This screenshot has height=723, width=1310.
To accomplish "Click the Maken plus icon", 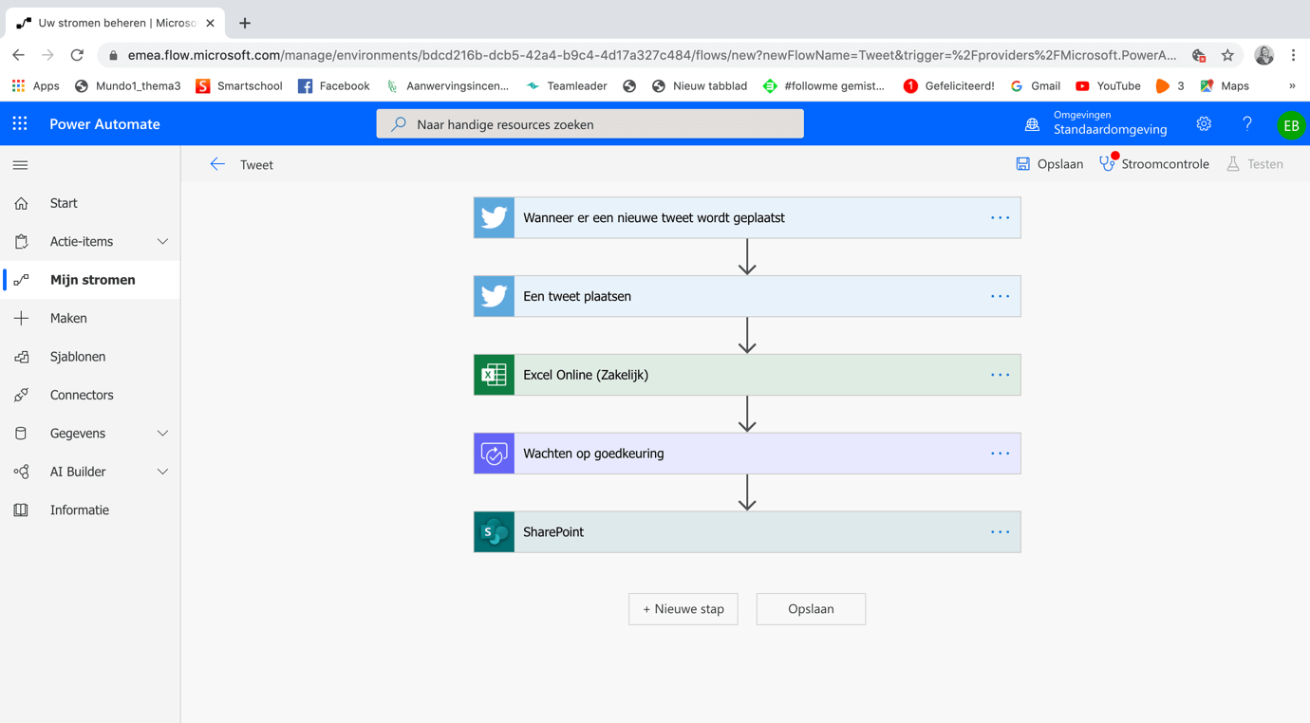I will [21, 318].
